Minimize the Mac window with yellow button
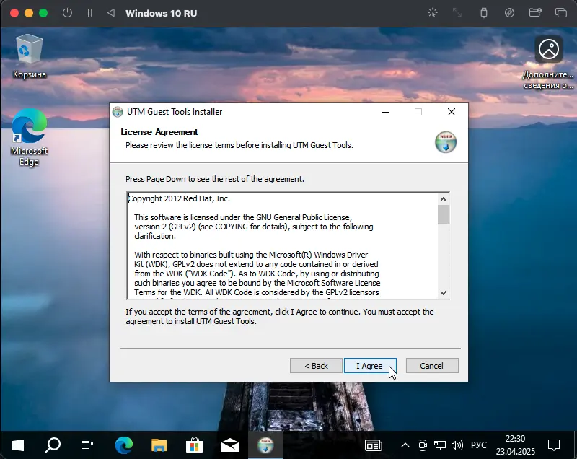 (x=29, y=13)
